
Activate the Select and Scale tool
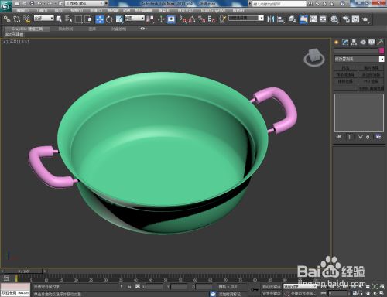tap(119, 19)
